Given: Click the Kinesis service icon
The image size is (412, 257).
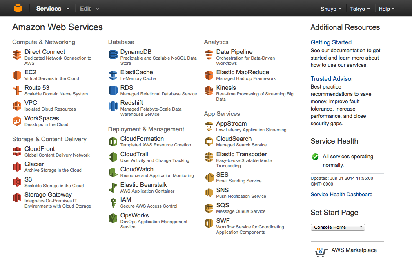Looking at the screenshot, I should (x=209, y=91).
